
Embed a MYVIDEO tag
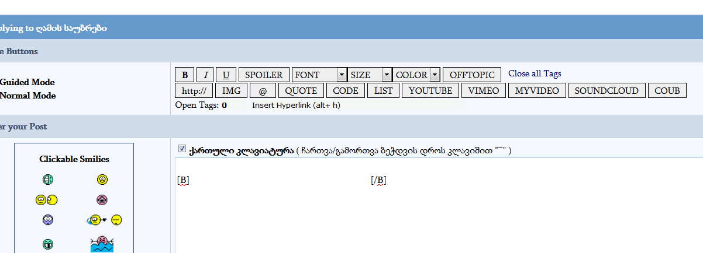click(537, 90)
